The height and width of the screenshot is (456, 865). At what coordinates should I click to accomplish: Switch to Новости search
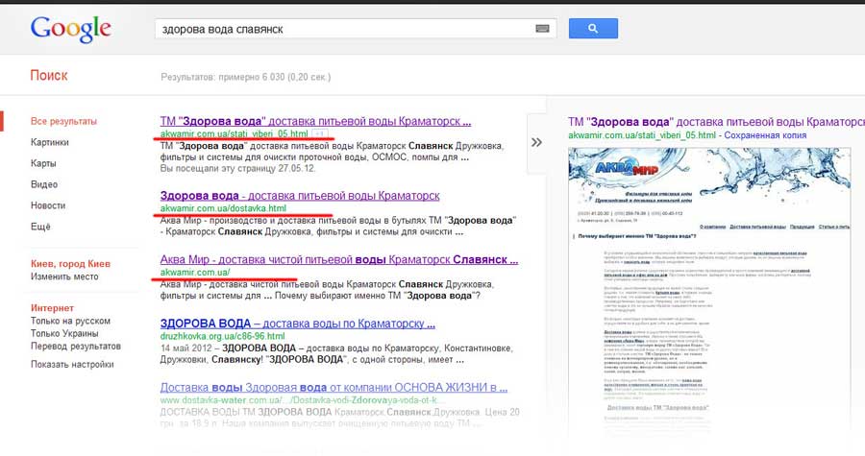coord(48,205)
